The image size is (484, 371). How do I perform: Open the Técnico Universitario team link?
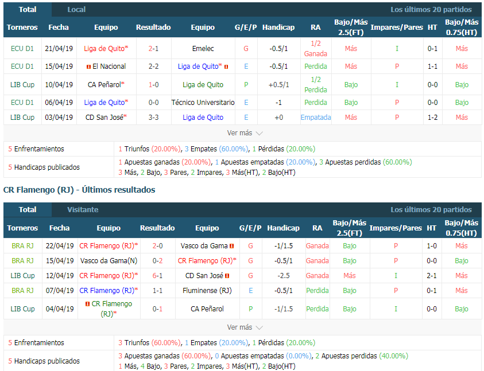tap(203, 103)
